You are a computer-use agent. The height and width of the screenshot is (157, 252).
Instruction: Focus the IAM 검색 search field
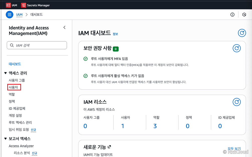tap(37, 45)
